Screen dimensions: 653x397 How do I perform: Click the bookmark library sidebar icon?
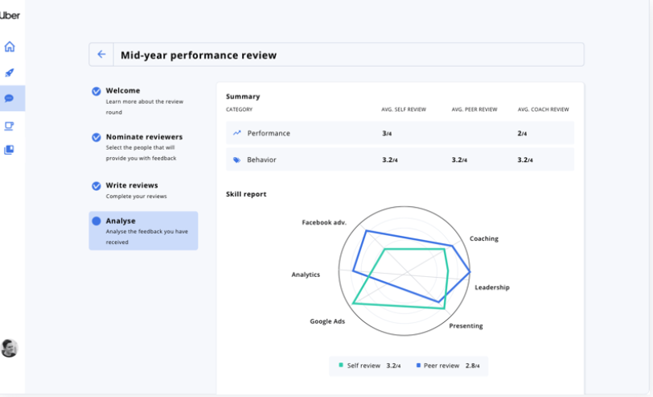click(x=10, y=150)
